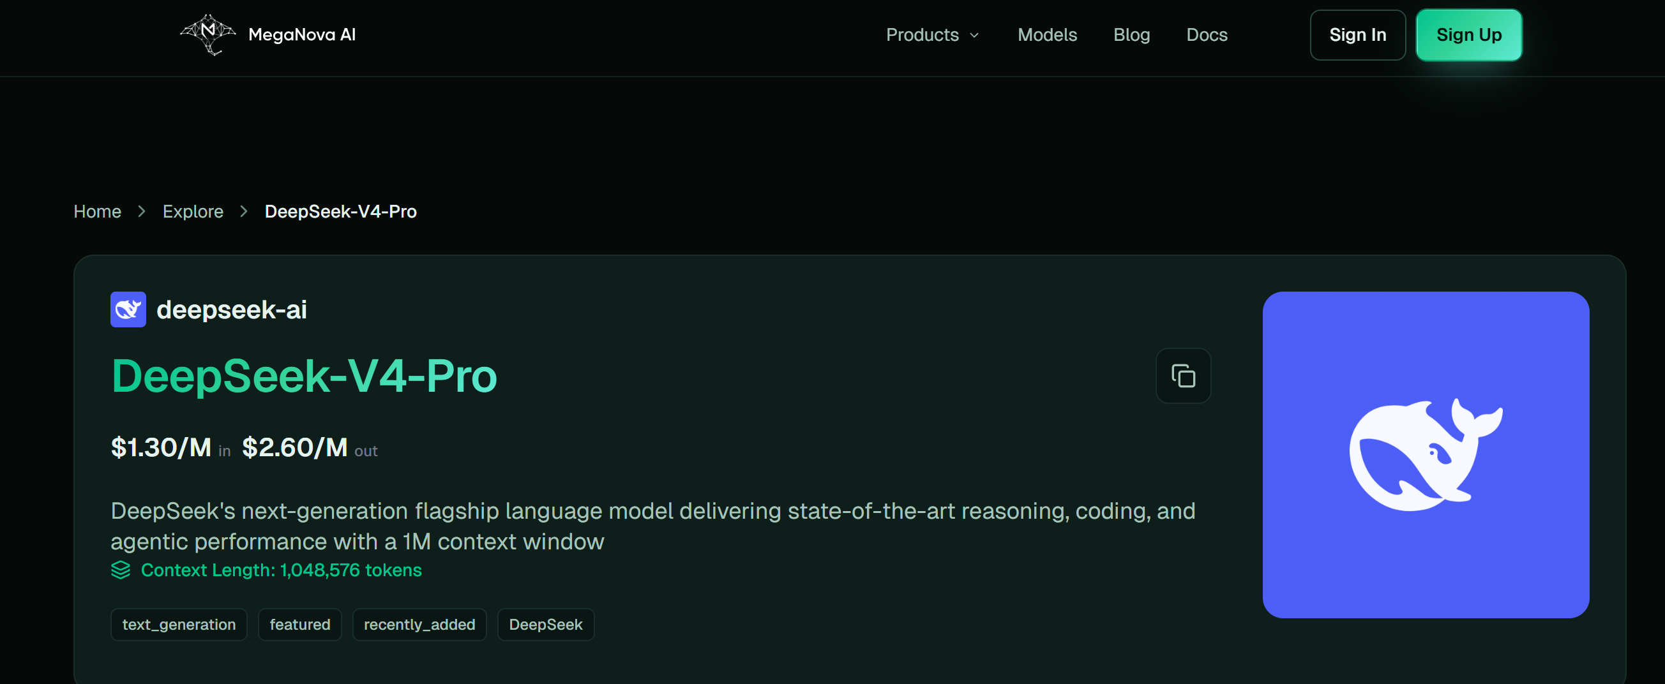Viewport: 1665px width, 684px height.
Task: Select the featured tag
Action: click(x=300, y=625)
